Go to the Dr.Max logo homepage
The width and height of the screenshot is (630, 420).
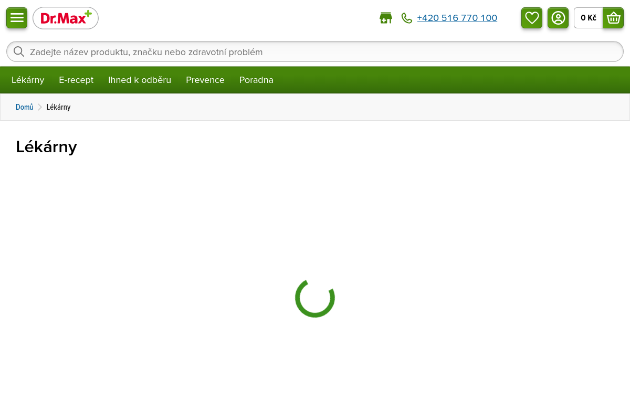click(x=66, y=18)
